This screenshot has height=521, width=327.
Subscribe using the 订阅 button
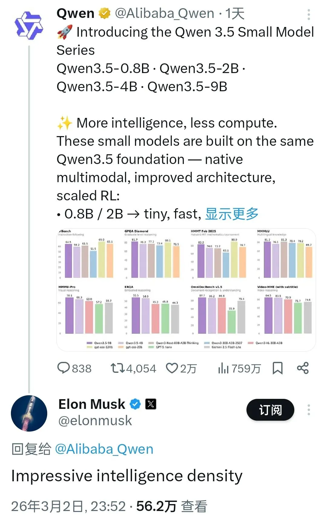pyautogui.click(x=270, y=410)
